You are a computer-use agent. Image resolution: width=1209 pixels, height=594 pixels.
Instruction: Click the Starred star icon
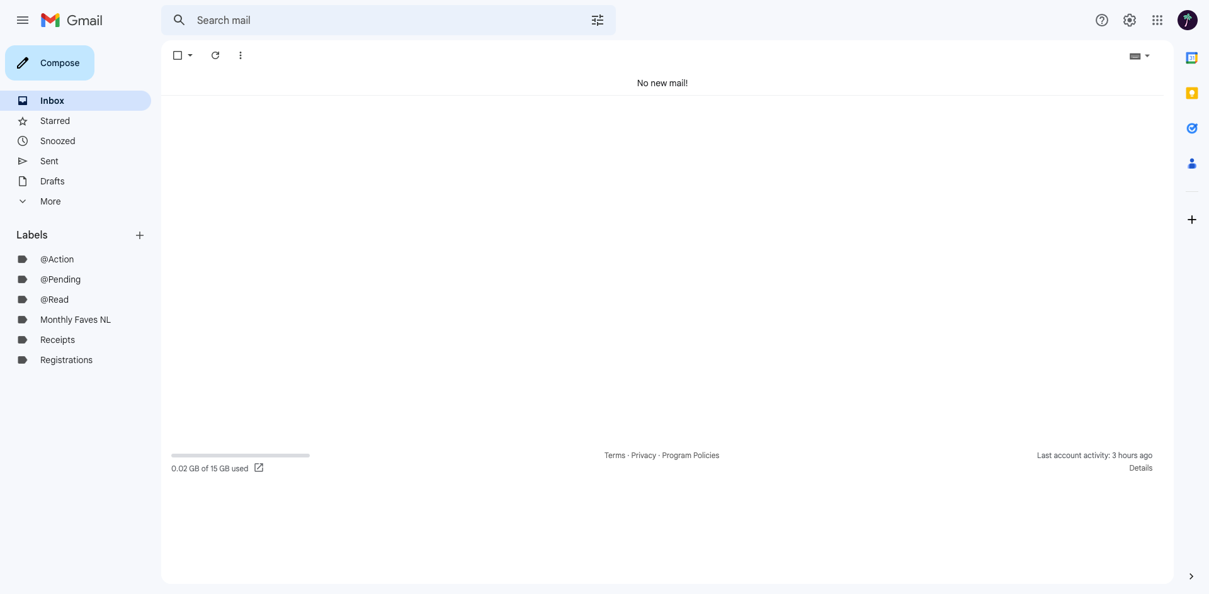(23, 121)
